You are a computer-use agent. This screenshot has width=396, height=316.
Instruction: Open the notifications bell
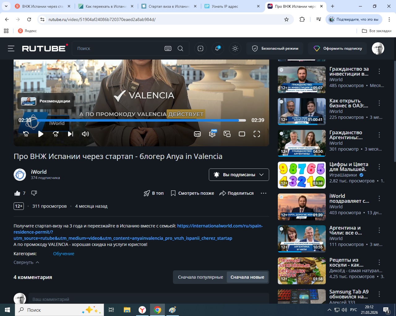218,48
